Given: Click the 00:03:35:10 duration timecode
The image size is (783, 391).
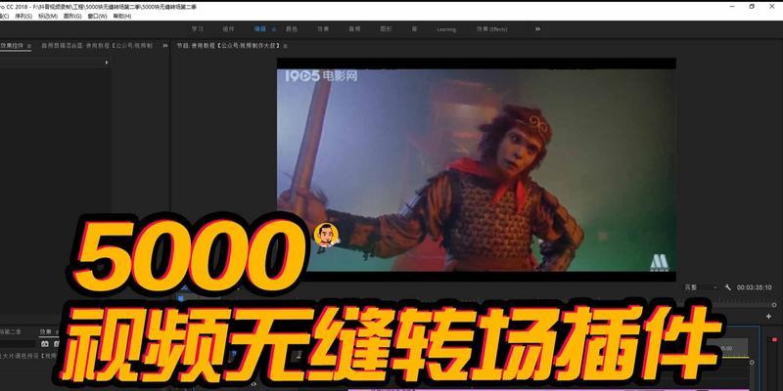Looking at the screenshot, I should [754, 287].
